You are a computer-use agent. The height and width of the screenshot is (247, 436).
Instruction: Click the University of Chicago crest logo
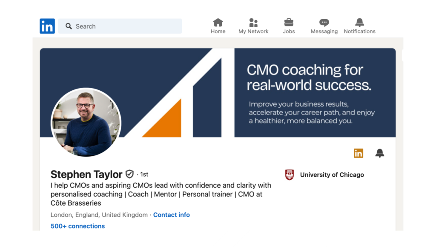click(290, 175)
